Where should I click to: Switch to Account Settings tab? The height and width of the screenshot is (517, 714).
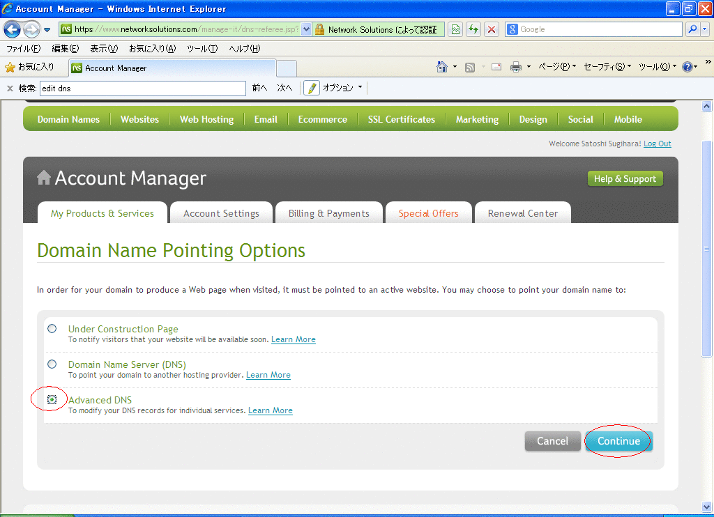(x=221, y=213)
